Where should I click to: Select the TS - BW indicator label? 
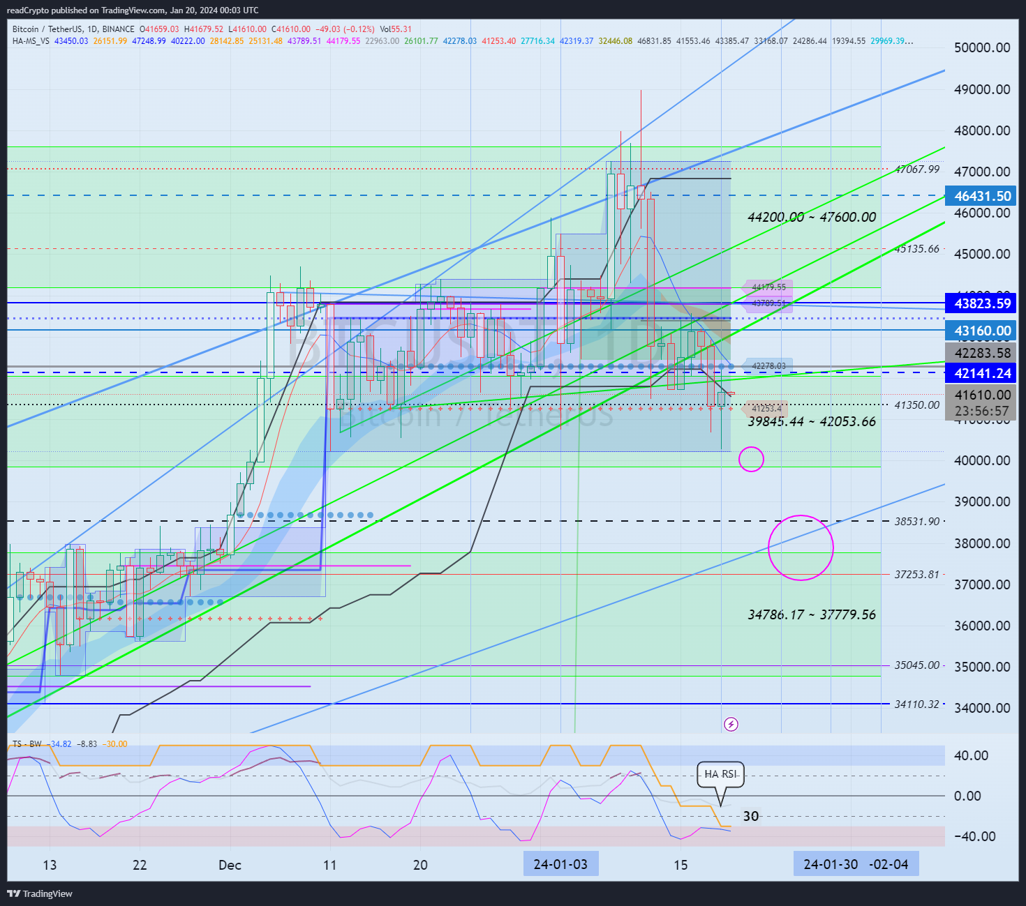[27, 744]
